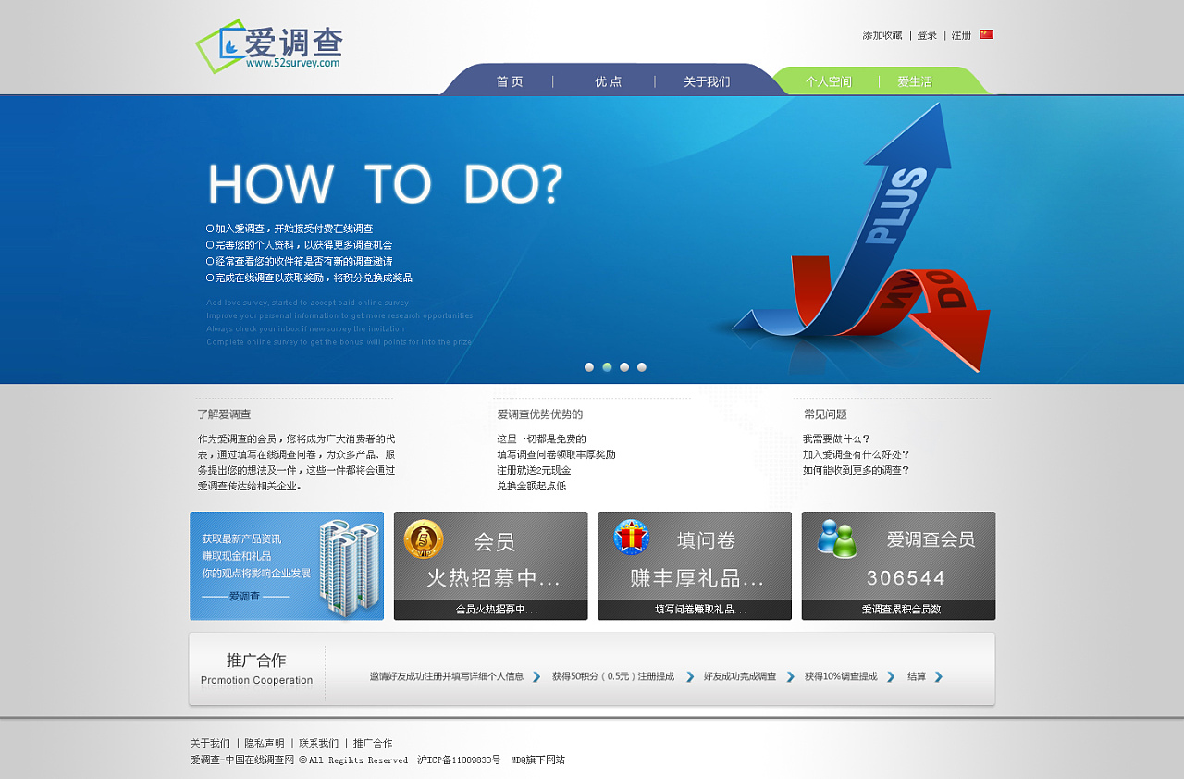This screenshot has height=779, width=1184.
Task: Click the 结算 step text
Action: click(x=917, y=676)
